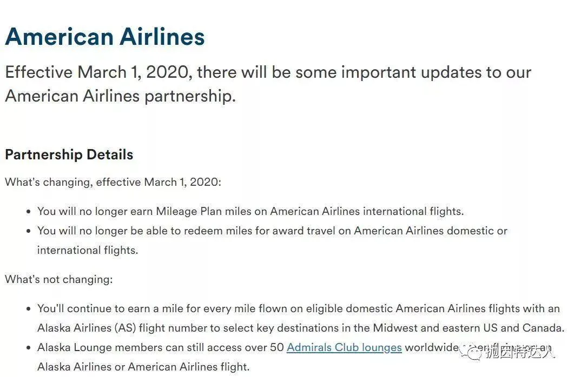The width and height of the screenshot is (574, 377).
Task: Click the last line 'Alaska Airlines or American Airlines flight.'
Action: click(143, 367)
